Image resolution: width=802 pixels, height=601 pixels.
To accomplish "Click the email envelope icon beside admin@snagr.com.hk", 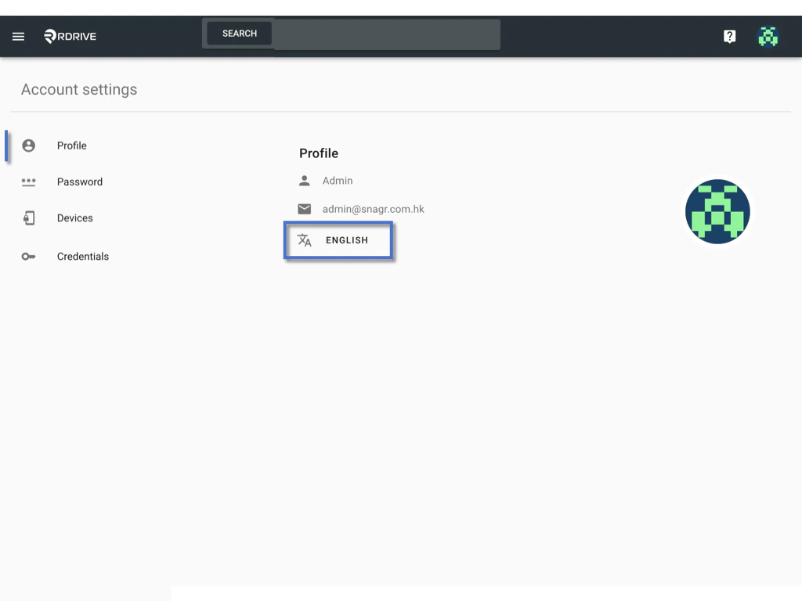I will click(305, 209).
